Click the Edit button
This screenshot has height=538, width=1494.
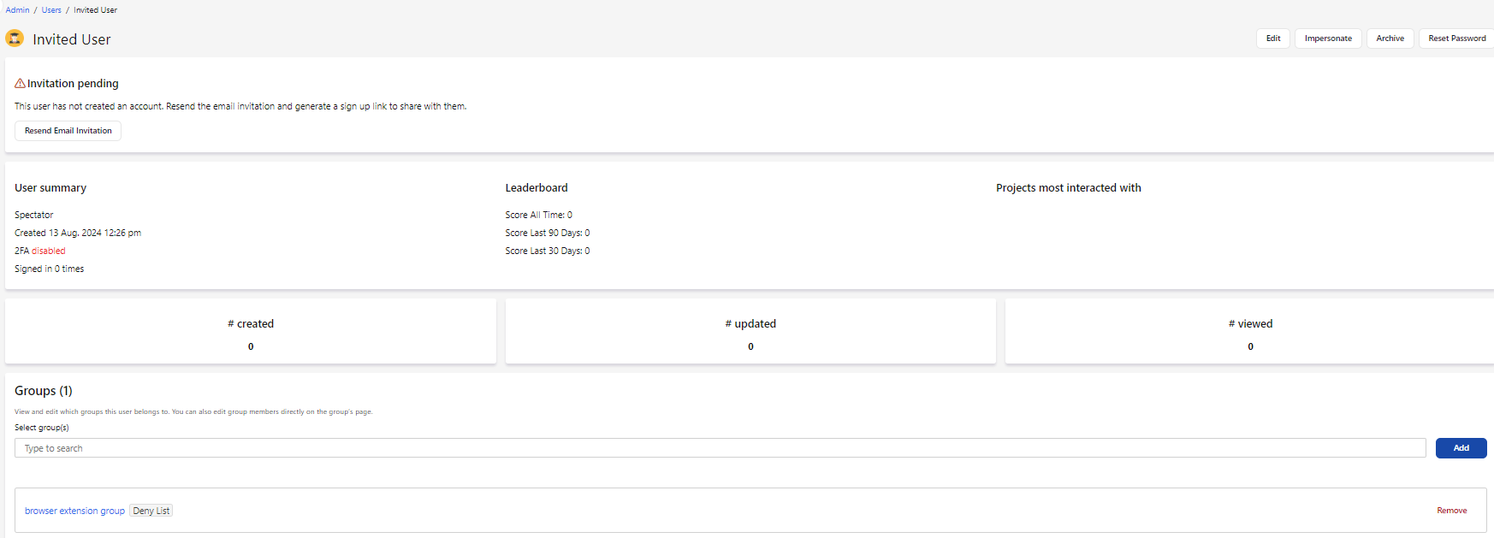point(1273,38)
